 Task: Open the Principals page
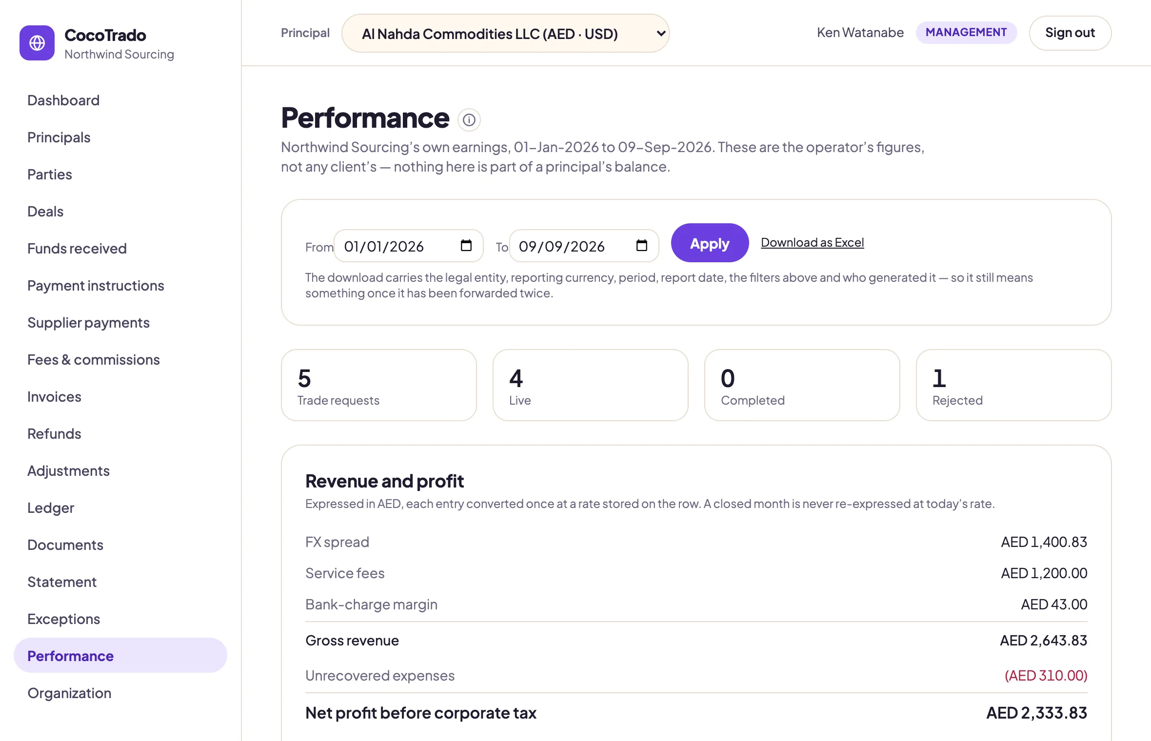coord(59,137)
